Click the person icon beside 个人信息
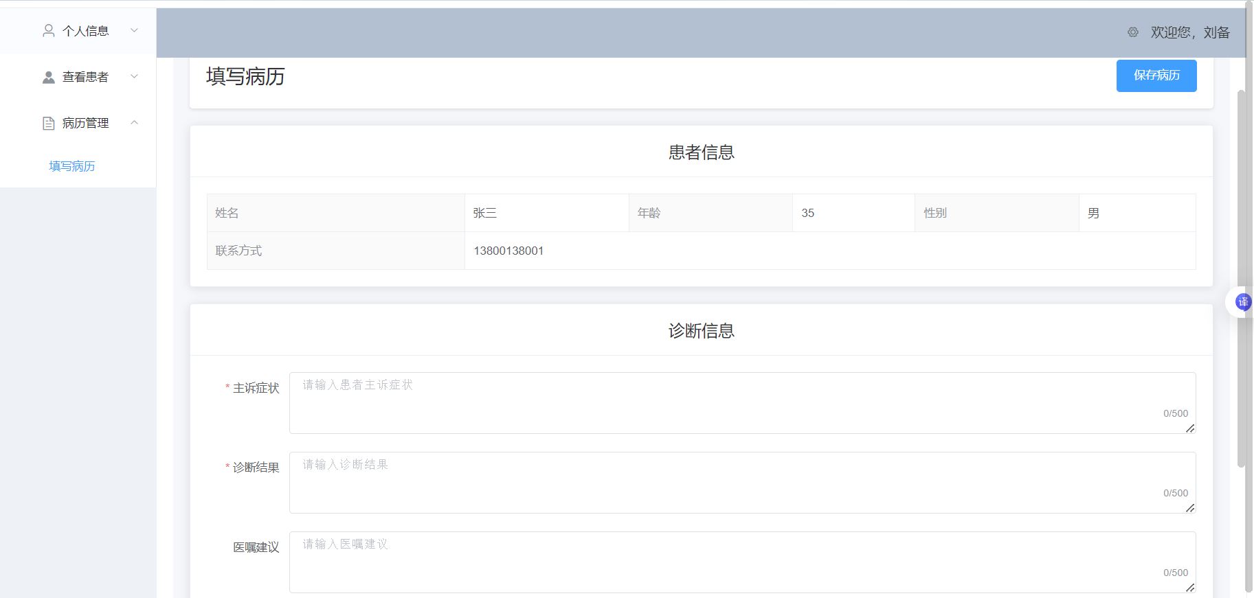 point(49,31)
